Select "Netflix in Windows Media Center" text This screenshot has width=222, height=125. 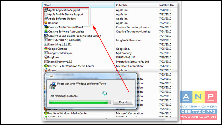68,113
